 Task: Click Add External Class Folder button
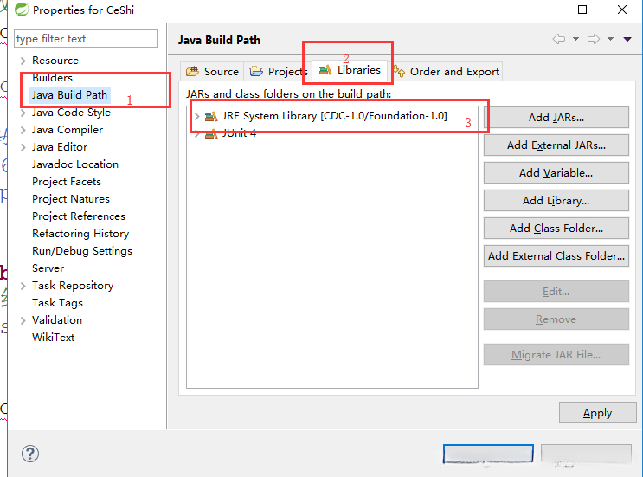click(556, 256)
